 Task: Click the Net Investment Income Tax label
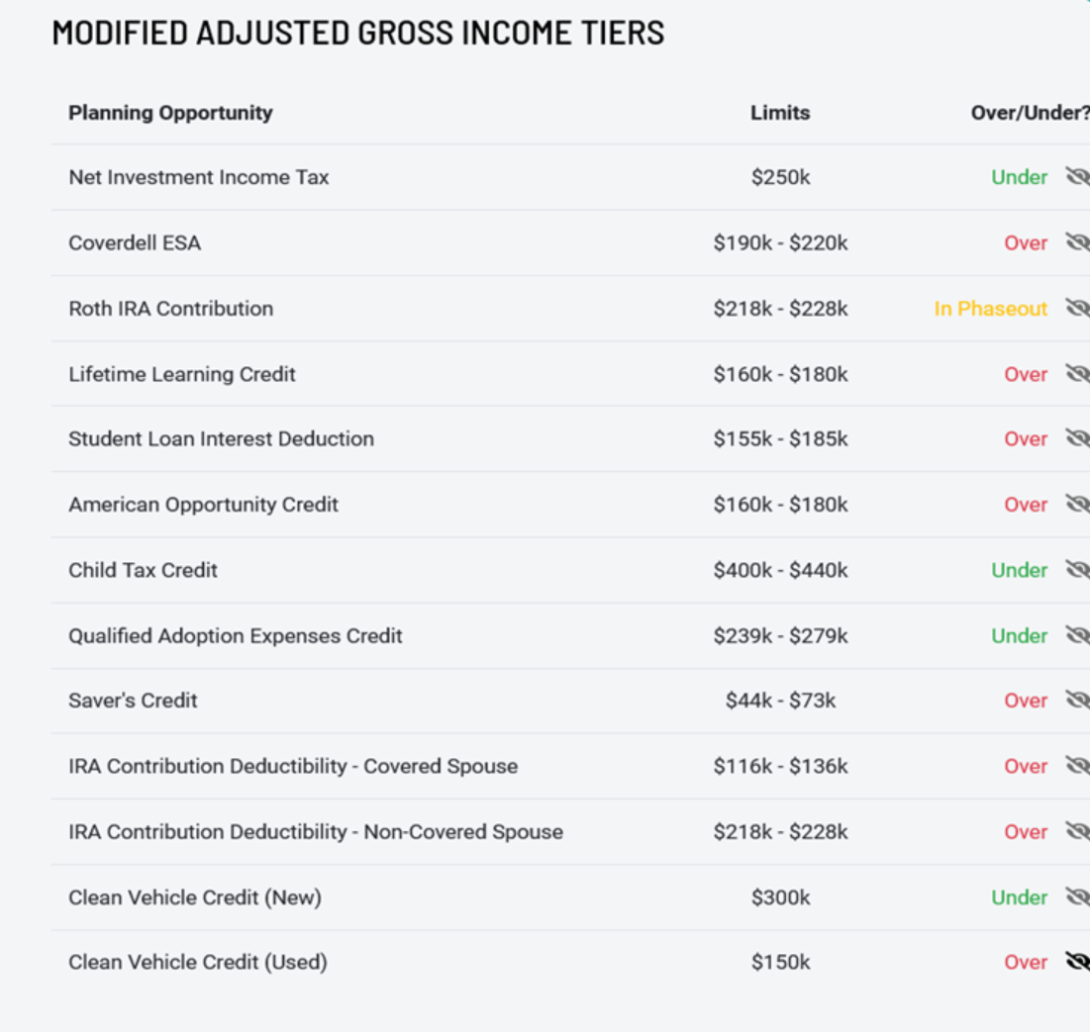click(x=198, y=178)
